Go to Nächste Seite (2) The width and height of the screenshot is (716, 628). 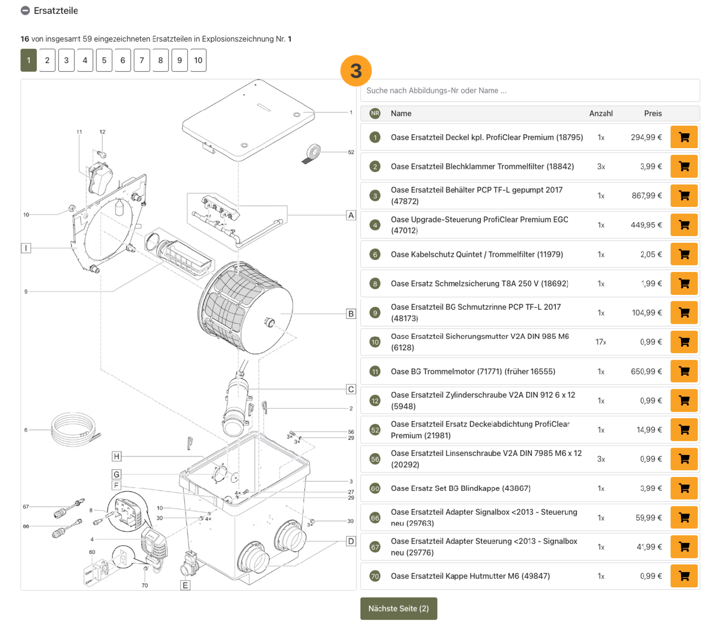(x=398, y=609)
